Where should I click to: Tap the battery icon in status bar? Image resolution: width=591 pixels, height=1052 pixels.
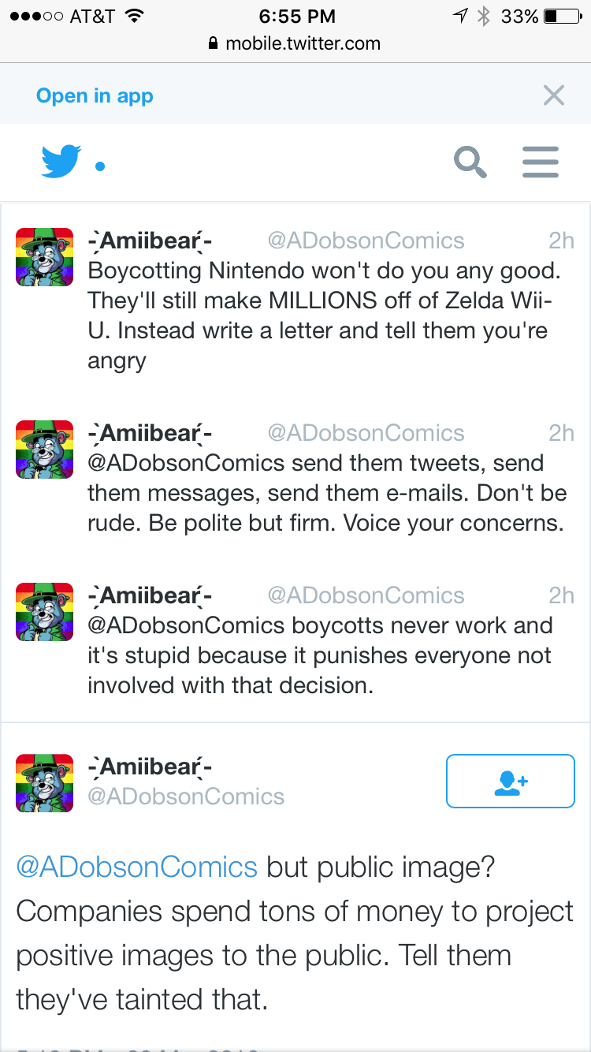562,16
